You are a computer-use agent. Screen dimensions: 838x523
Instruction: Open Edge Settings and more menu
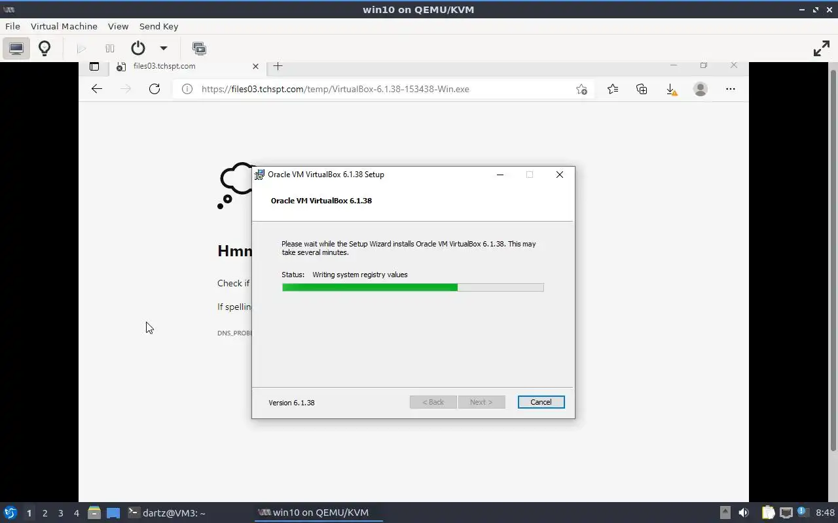[x=731, y=89]
